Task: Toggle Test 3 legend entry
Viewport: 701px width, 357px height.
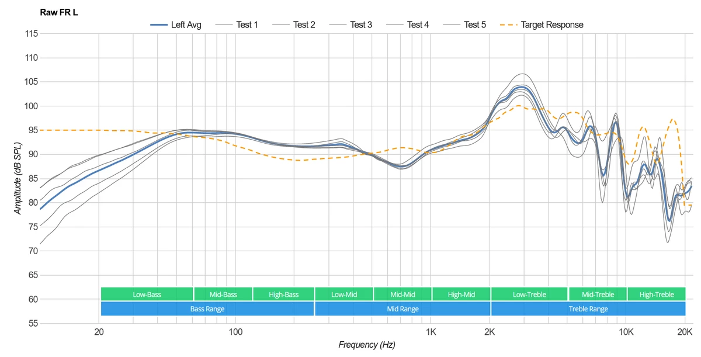Action: 350,25
